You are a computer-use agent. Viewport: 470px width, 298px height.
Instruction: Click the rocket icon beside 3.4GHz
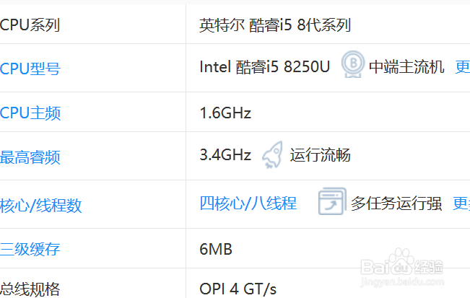271,155
